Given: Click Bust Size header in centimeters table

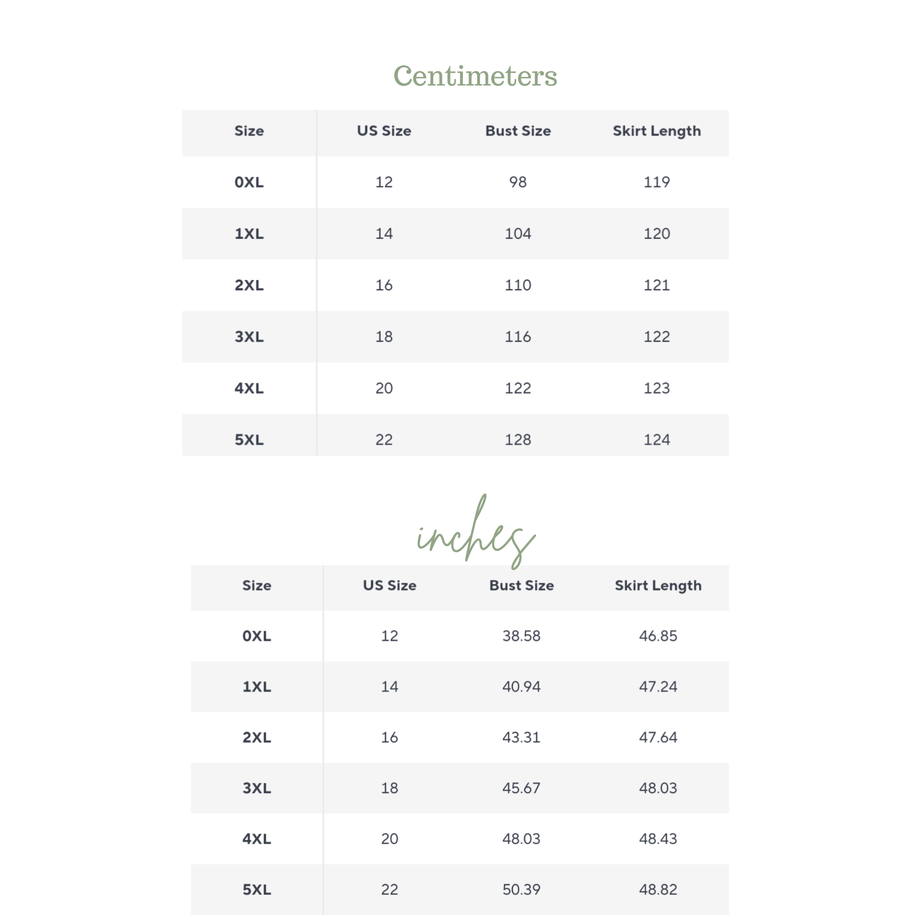Looking at the screenshot, I should point(517,131).
